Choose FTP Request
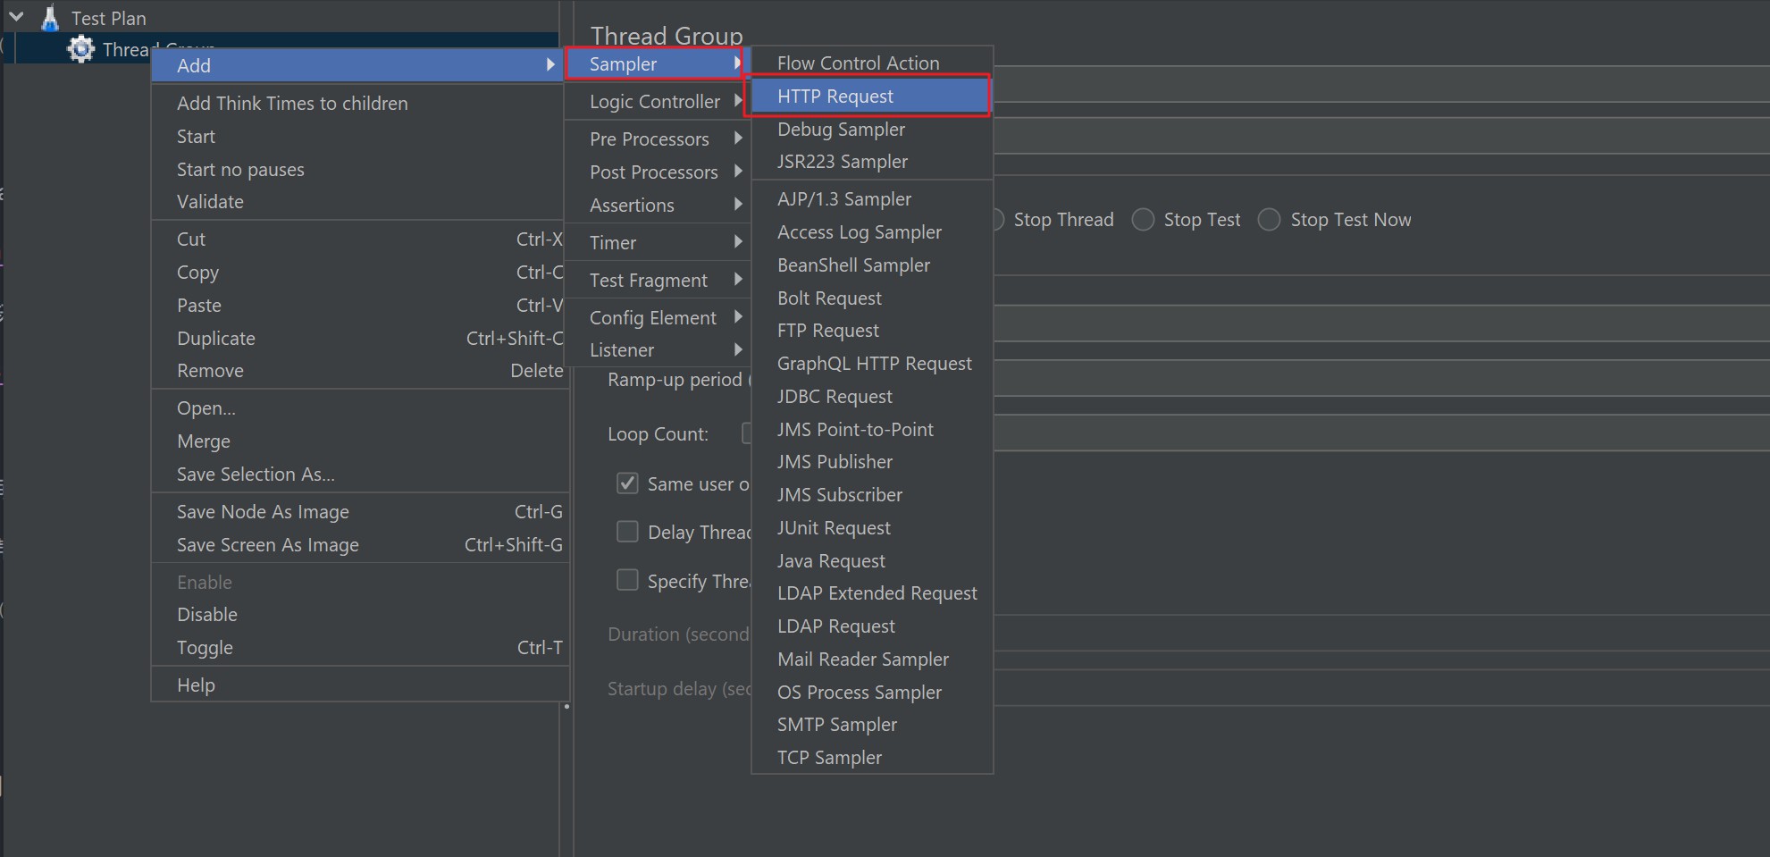 click(x=872, y=331)
